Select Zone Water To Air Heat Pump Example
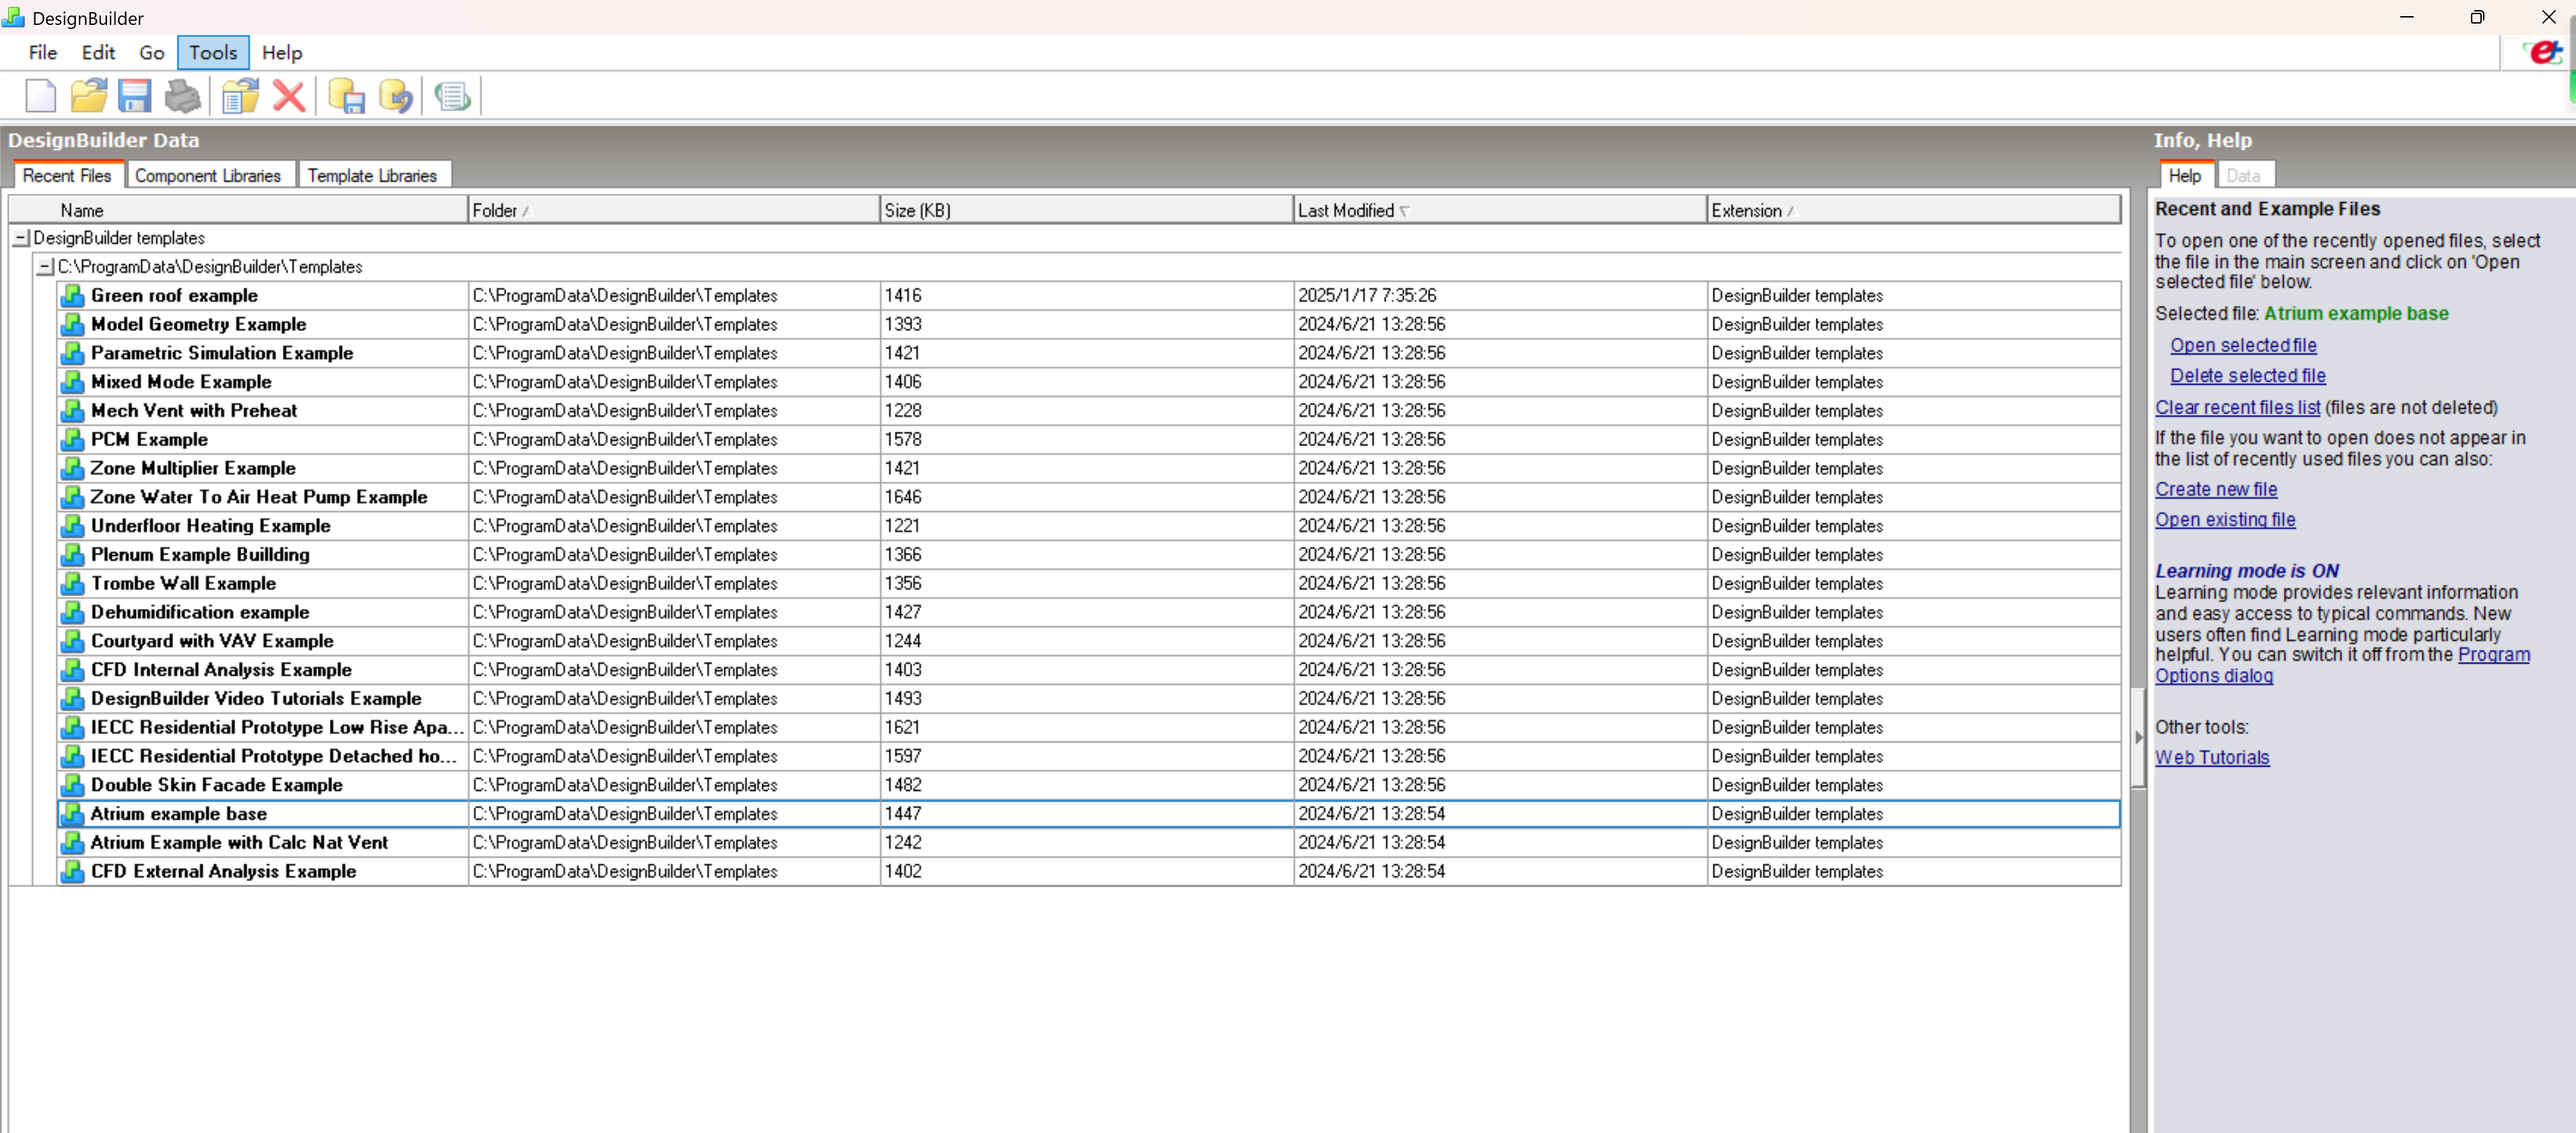 [x=1088, y=497]
